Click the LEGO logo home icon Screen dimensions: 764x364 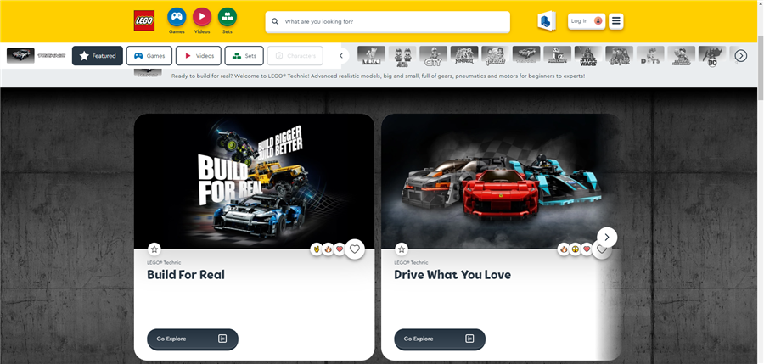pyautogui.click(x=143, y=21)
